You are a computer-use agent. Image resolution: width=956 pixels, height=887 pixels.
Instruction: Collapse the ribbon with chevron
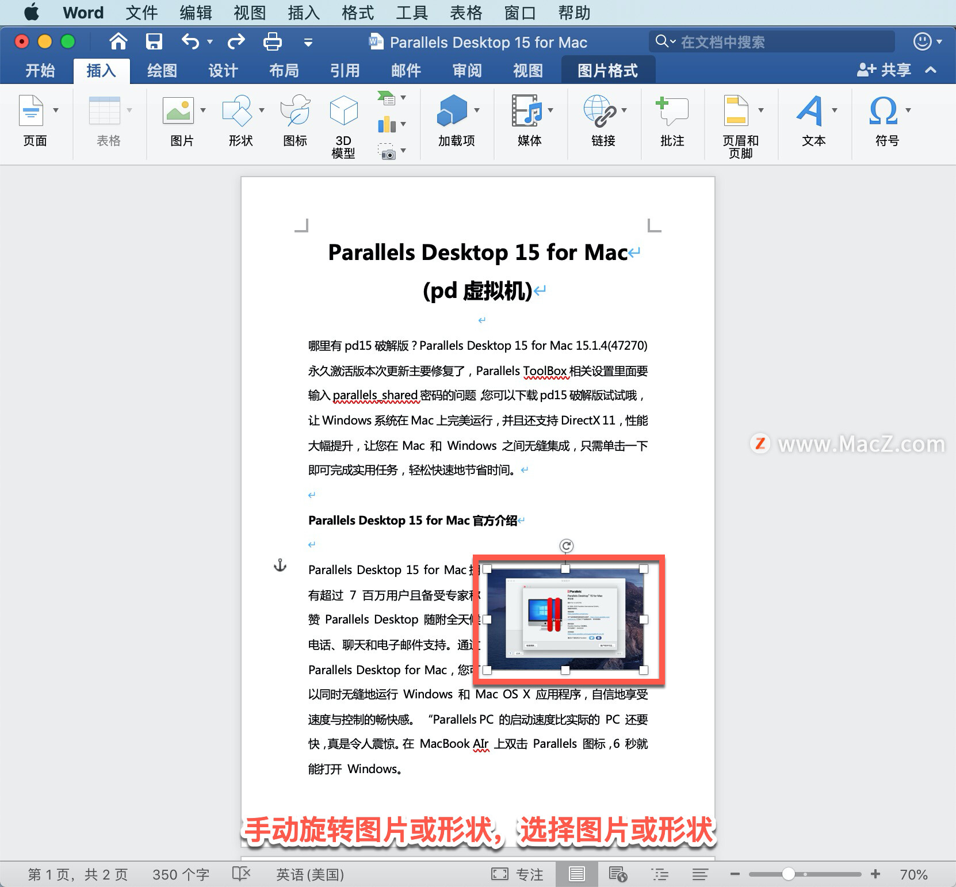click(x=931, y=70)
